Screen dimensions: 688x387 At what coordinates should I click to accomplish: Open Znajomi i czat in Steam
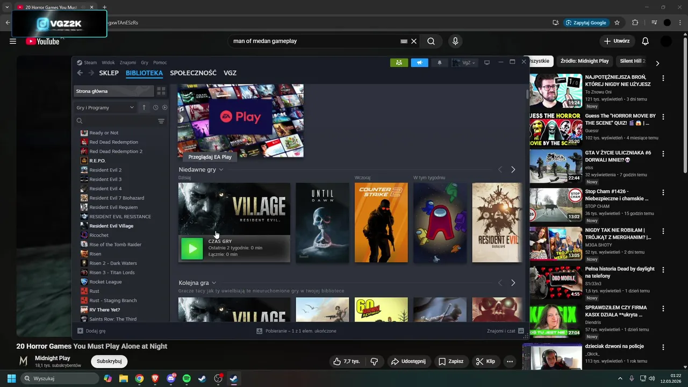[x=505, y=331]
